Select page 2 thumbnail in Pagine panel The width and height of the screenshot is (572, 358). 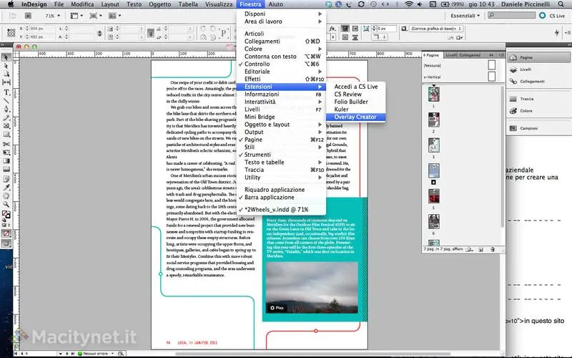pyautogui.click(x=433, y=120)
